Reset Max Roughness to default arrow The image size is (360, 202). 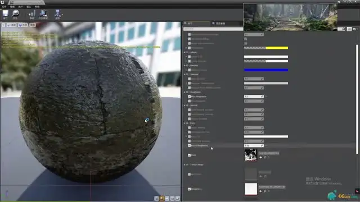(x=266, y=97)
